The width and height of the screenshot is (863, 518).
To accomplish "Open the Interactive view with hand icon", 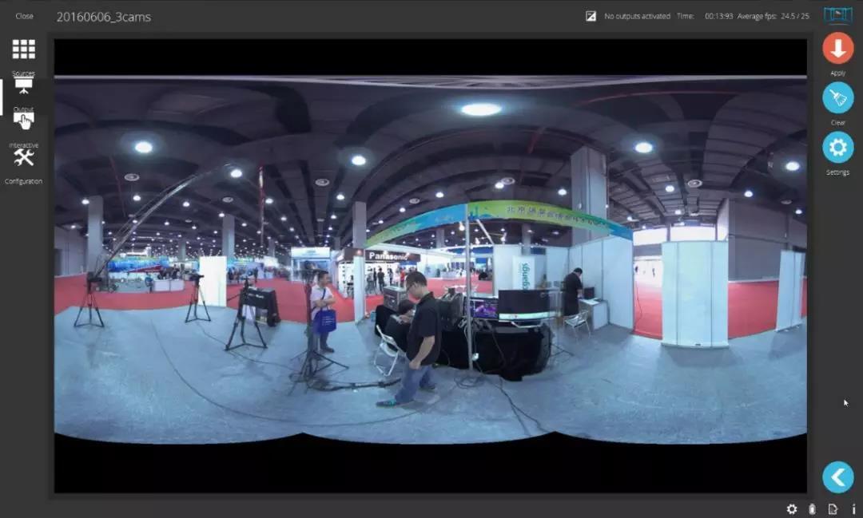I will [x=23, y=121].
